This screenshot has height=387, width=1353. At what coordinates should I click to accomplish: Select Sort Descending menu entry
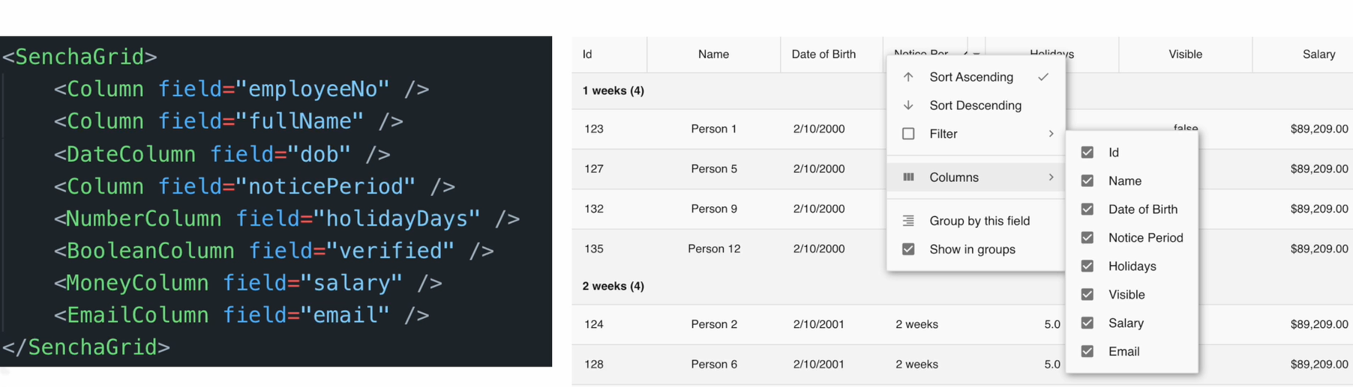coord(976,106)
